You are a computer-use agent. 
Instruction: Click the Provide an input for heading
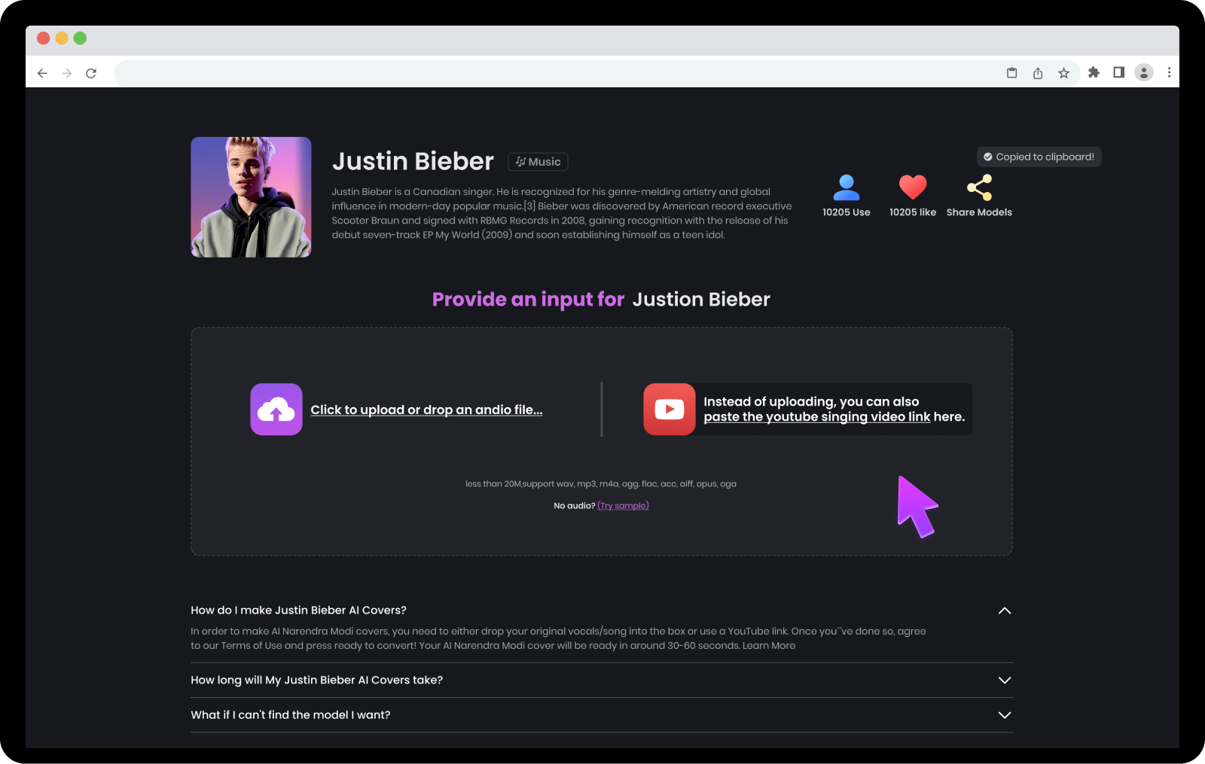click(528, 300)
